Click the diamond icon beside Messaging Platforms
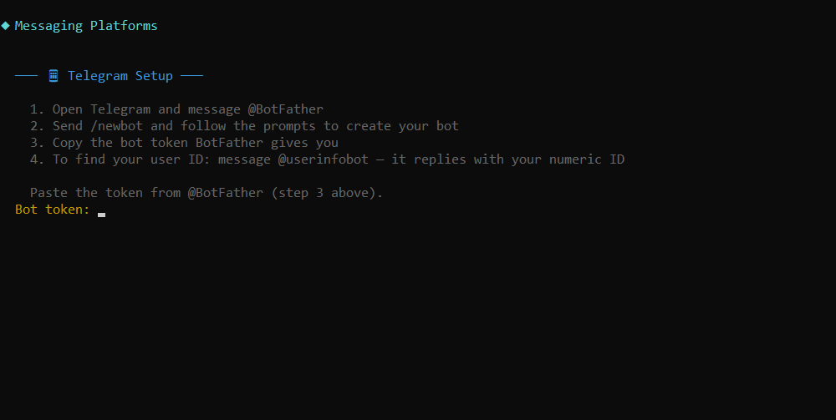 click(6, 26)
